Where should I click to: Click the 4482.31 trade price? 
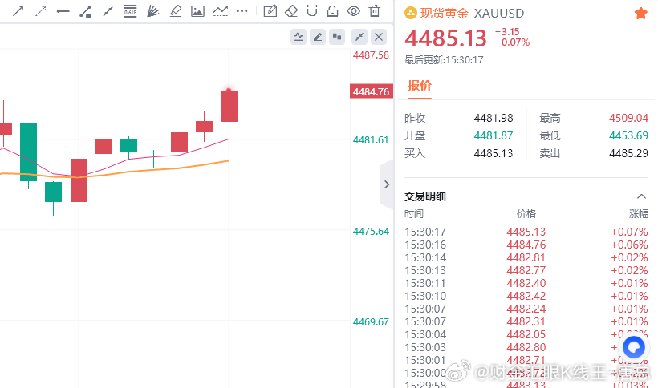pos(526,321)
